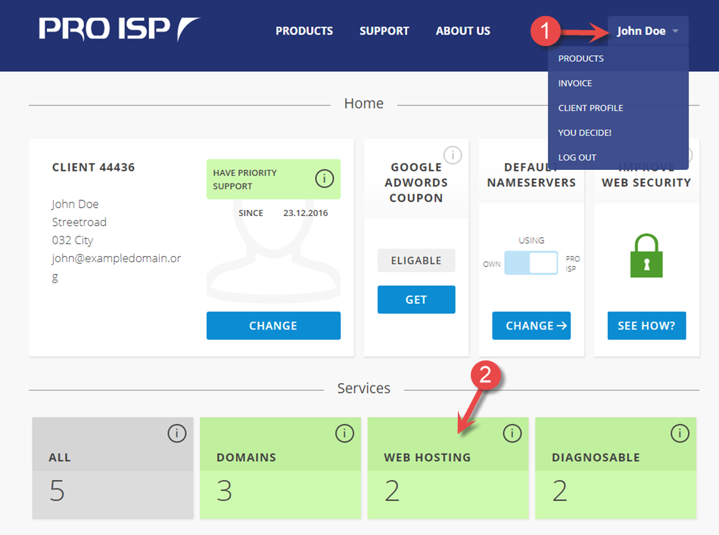The height and width of the screenshot is (535, 719).
Task: Click CHANGE arrow button for nameservers
Action: click(531, 326)
